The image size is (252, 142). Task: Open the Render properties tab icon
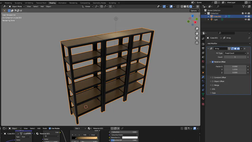pyautogui.click(x=203, y=44)
